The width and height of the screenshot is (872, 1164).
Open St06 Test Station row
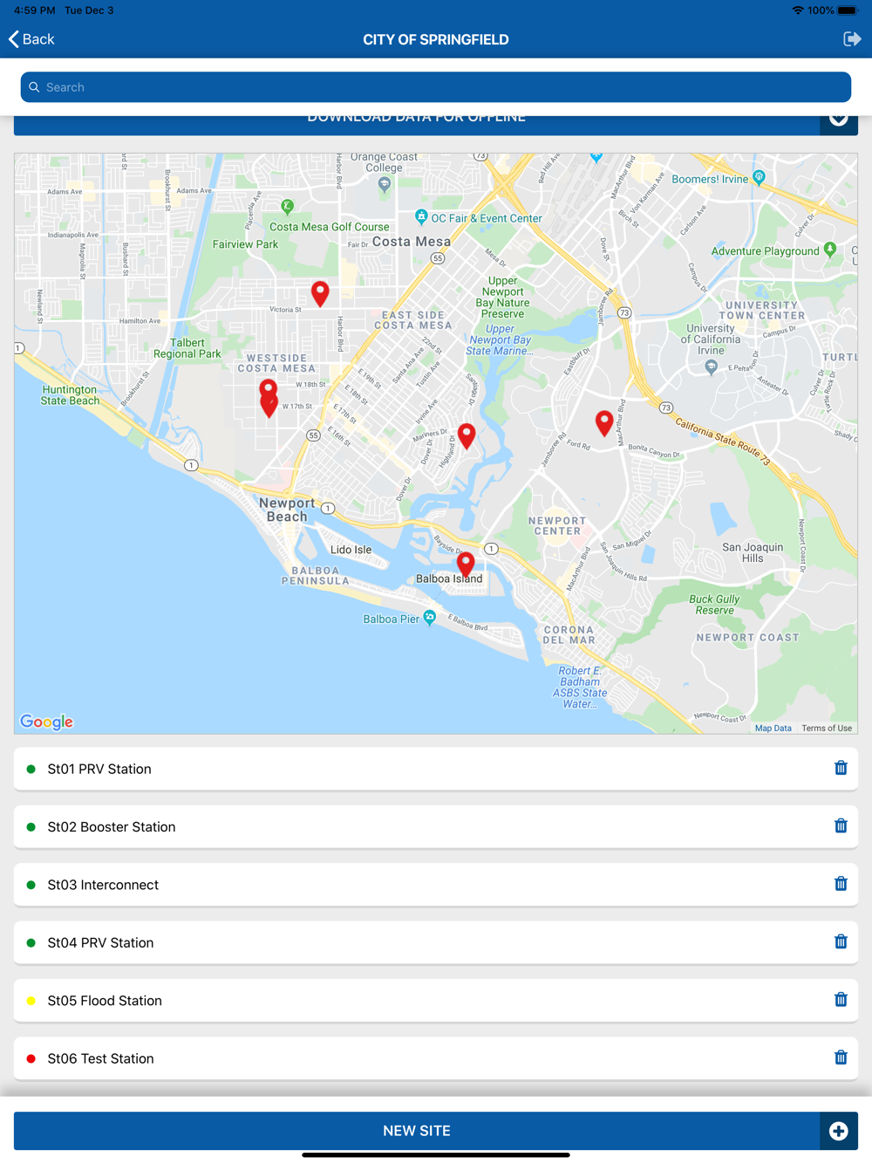click(436, 1058)
